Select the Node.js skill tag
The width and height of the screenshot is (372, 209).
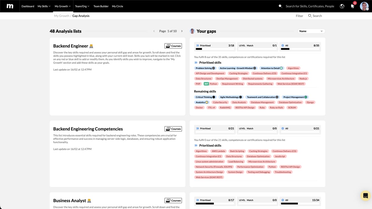pyautogui.click(x=303, y=79)
